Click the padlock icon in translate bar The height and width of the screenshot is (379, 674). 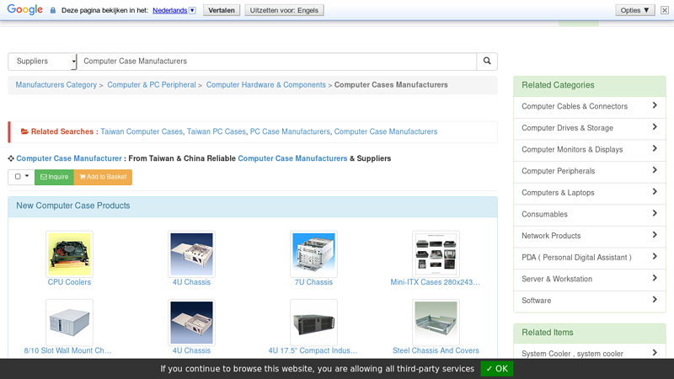53,10
